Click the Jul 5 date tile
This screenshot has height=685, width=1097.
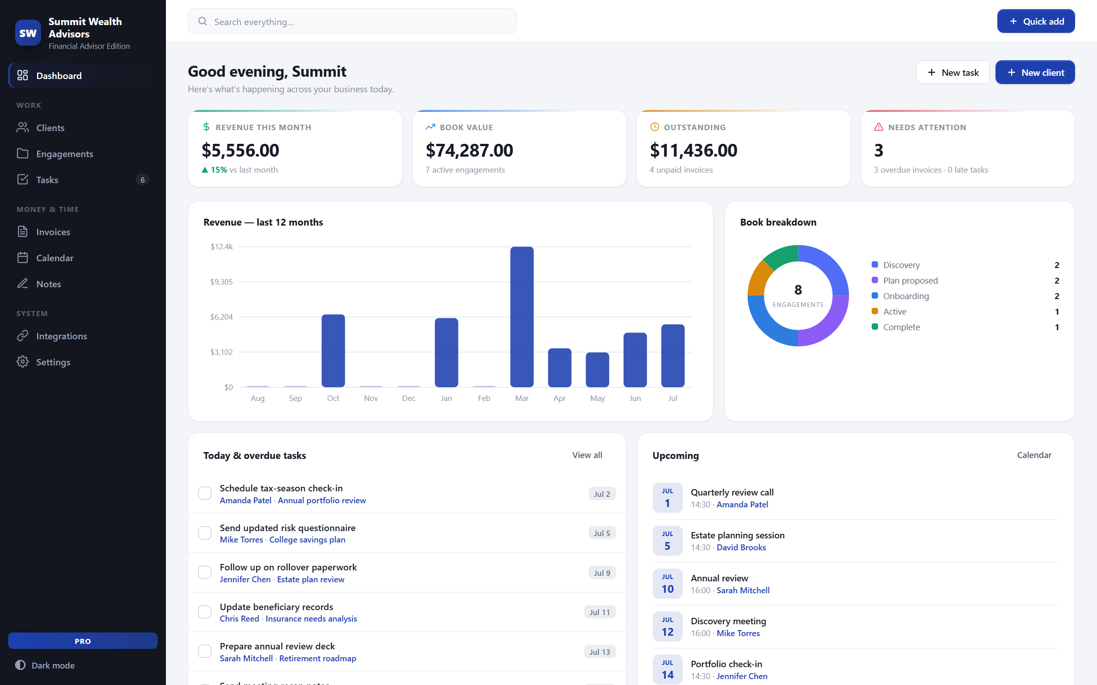tap(667, 540)
